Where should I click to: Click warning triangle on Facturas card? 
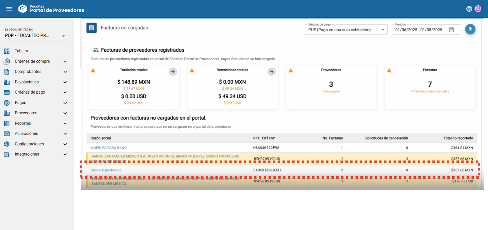389,70
